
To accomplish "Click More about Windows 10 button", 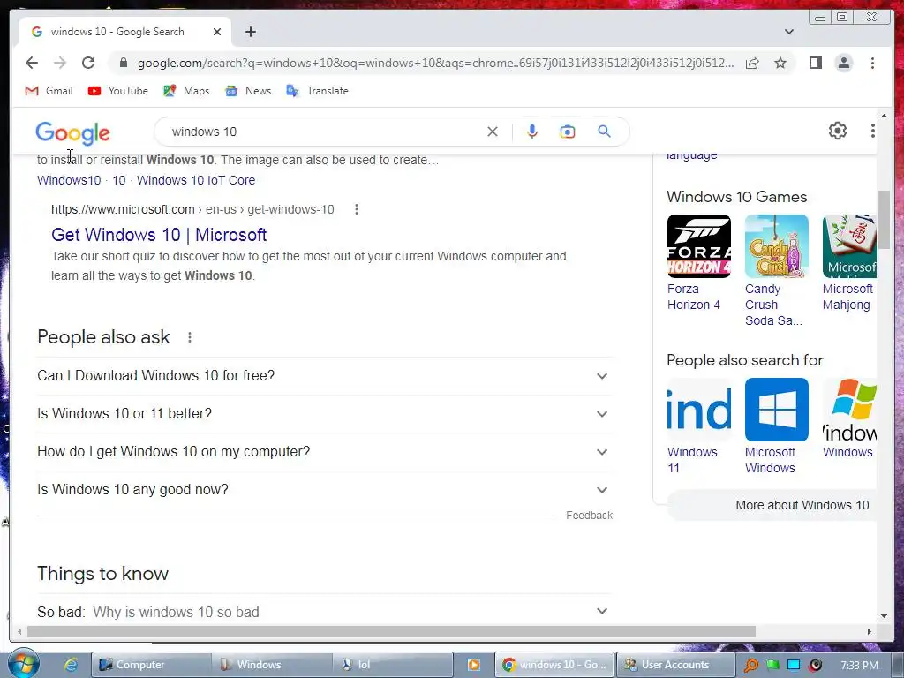I will coord(772,505).
